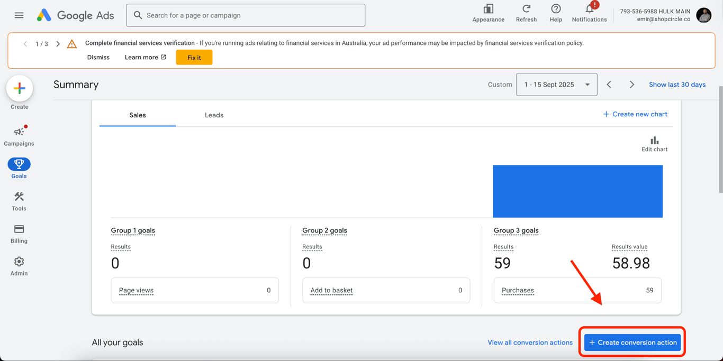Screen dimensions: 723x361
Task: Go to Billing in sidebar
Action: [19, 233]
